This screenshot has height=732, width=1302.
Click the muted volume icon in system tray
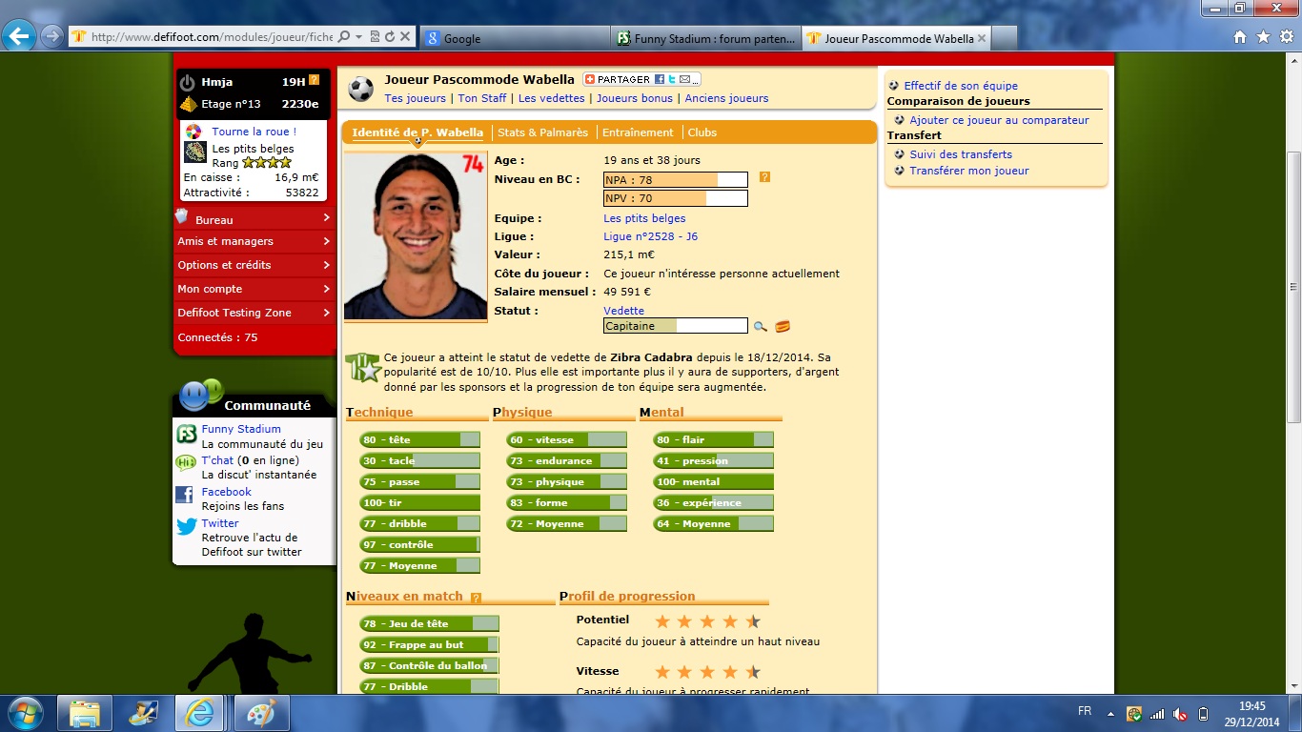click(x=1180, y=713)
